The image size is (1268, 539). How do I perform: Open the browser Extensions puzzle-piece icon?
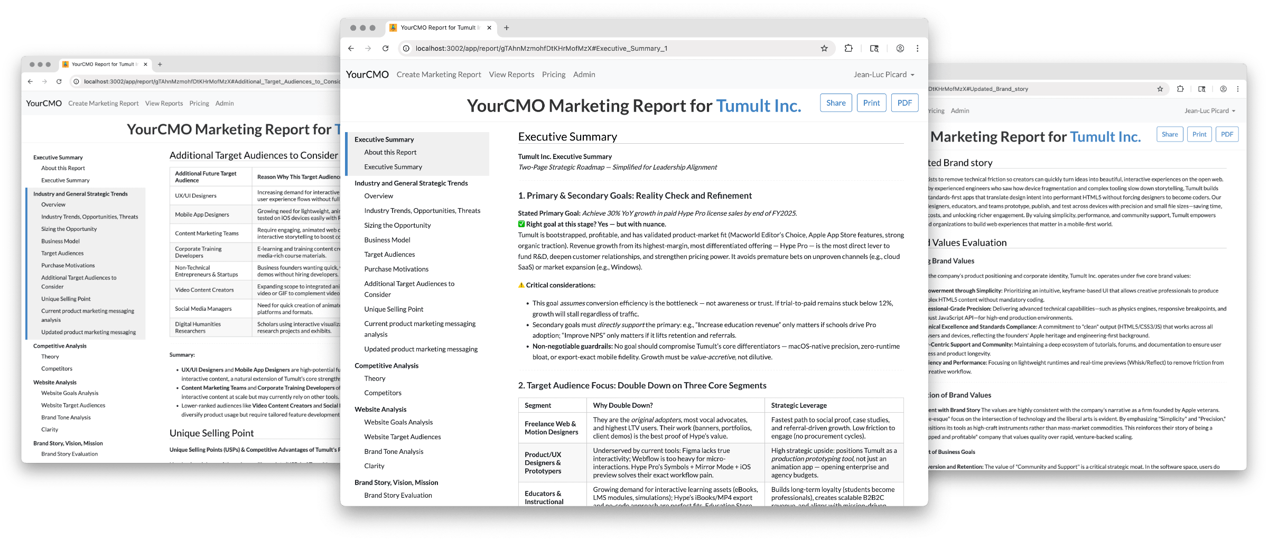pos(849,48)
